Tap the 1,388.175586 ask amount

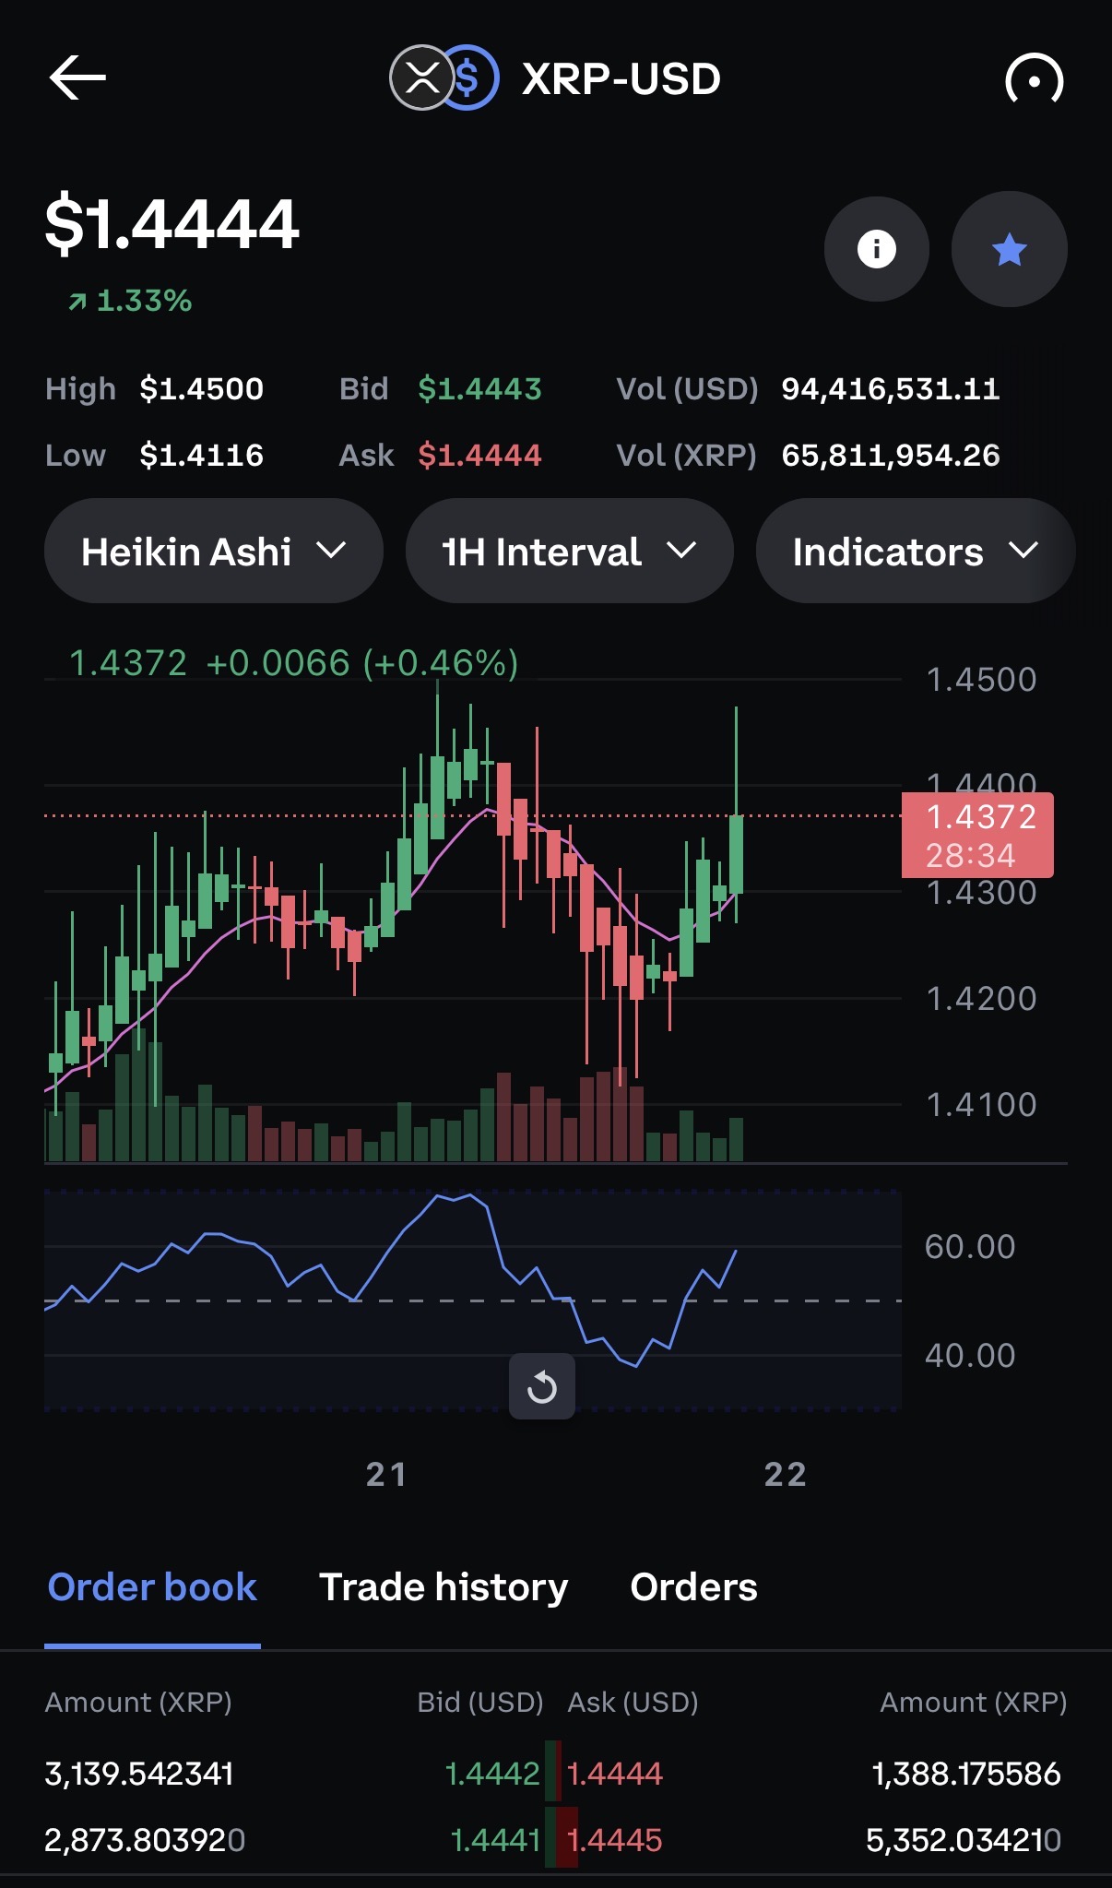pos(966,1774)
